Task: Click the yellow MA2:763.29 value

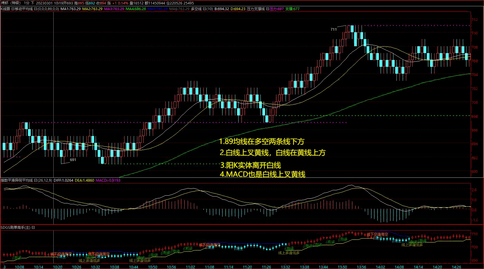Action: 92,9
